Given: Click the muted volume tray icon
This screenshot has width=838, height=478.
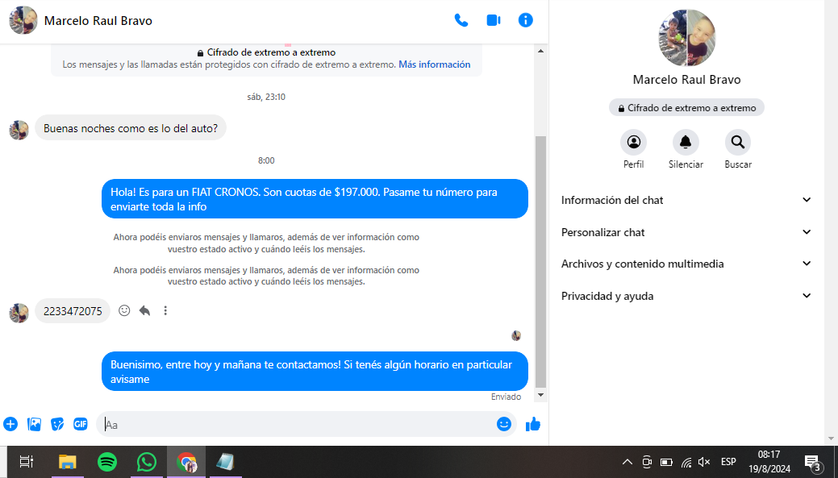Looking at the screenshot, I should (704, 462).
